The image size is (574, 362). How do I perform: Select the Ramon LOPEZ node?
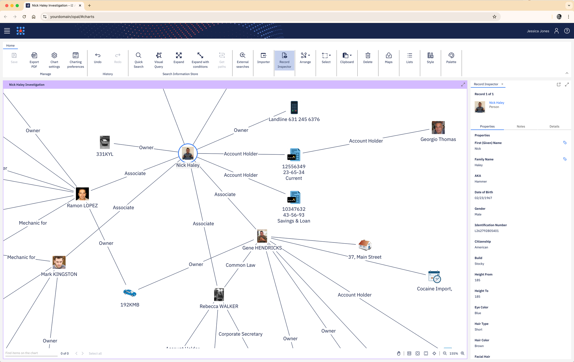82,194
